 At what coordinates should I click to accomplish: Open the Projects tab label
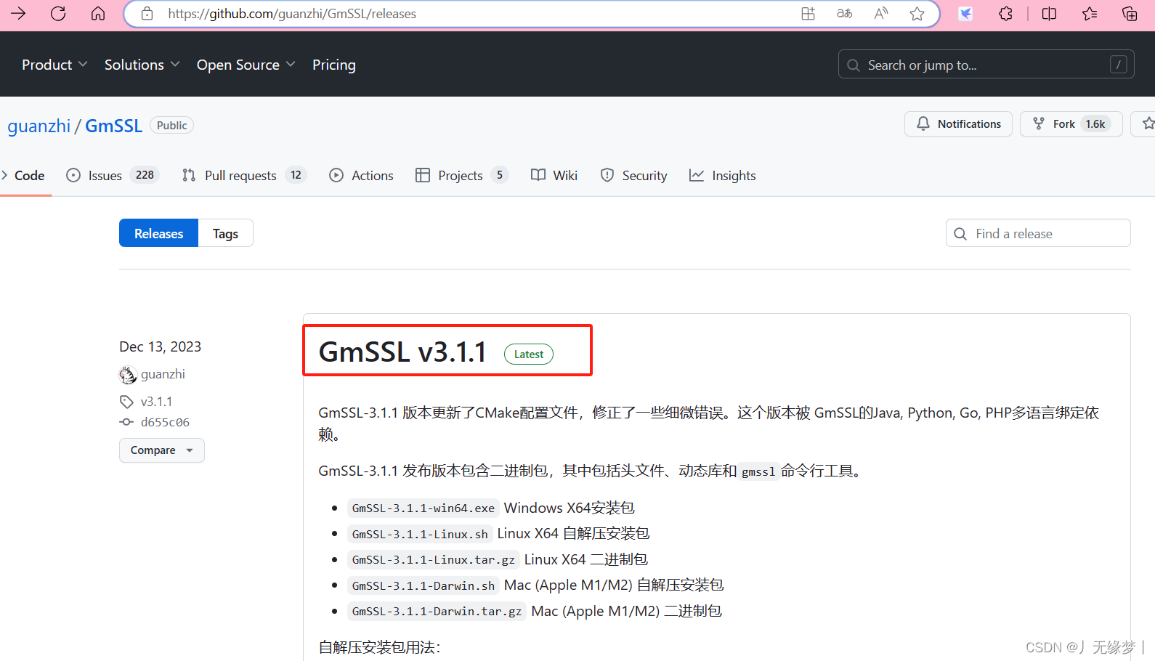pos(461,175)
